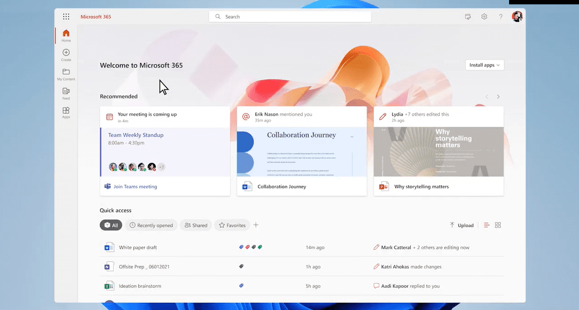Click the help question mark icon

pyautogui.click(x=501, y=16)
